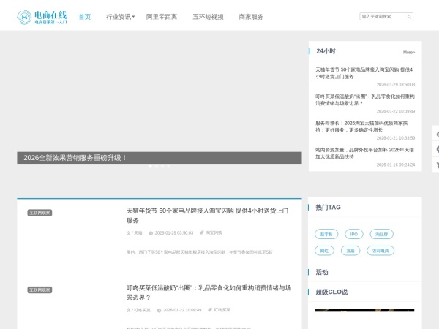The height and width of the screenshot is (329, 439).
Task: Open the 阿里零距离 navigation item
Action: 160,16
